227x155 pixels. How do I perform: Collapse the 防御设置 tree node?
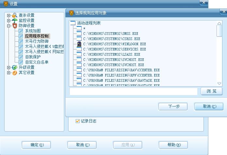click(9, 26)
